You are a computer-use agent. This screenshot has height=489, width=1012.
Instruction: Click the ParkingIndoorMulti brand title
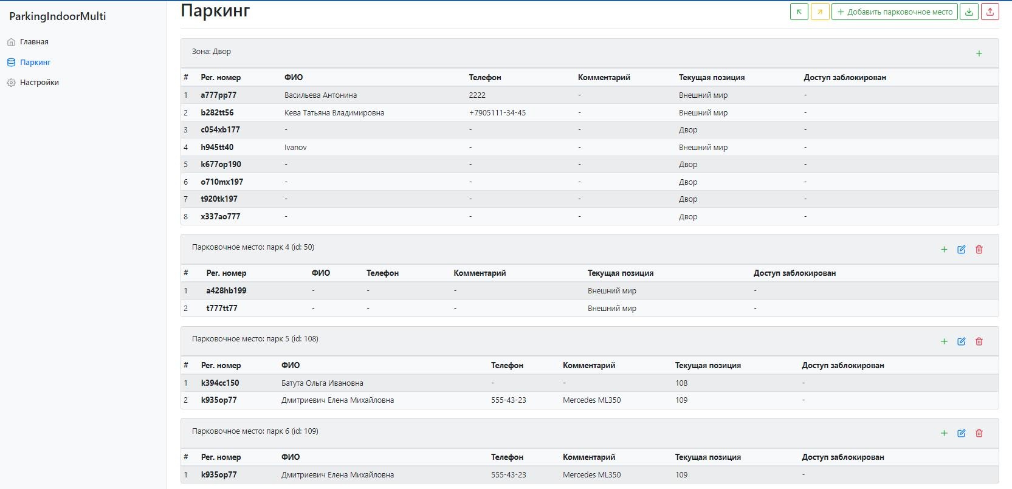[x=58, y=16]
